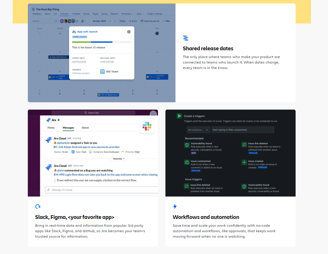
Task: Switch to the Timeline tab
Action: pyautogui.click(x=76, y=14)
